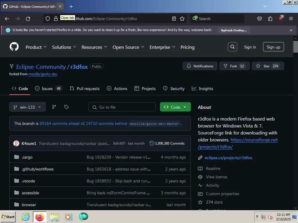Switch to the Pull requests tab

pos(85,89)
